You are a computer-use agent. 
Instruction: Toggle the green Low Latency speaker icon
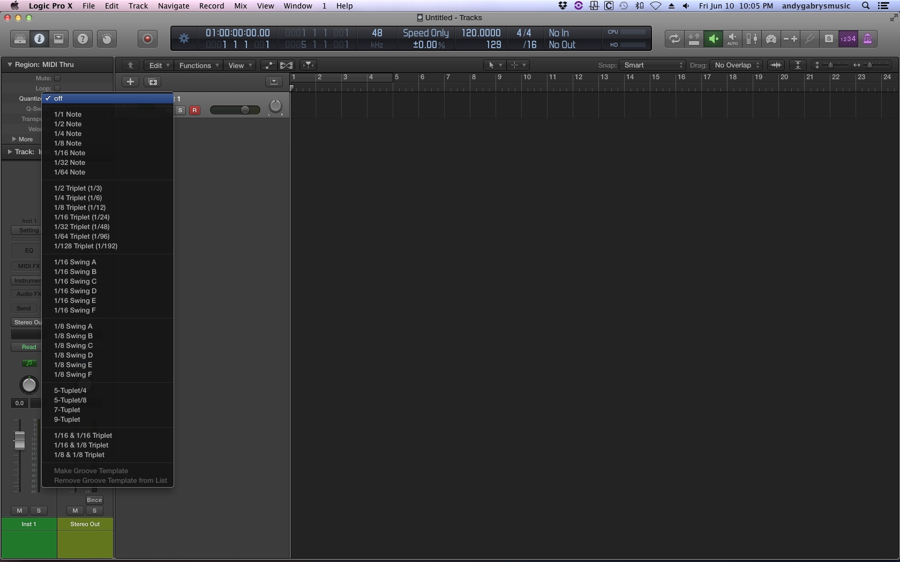pos(713,39)
